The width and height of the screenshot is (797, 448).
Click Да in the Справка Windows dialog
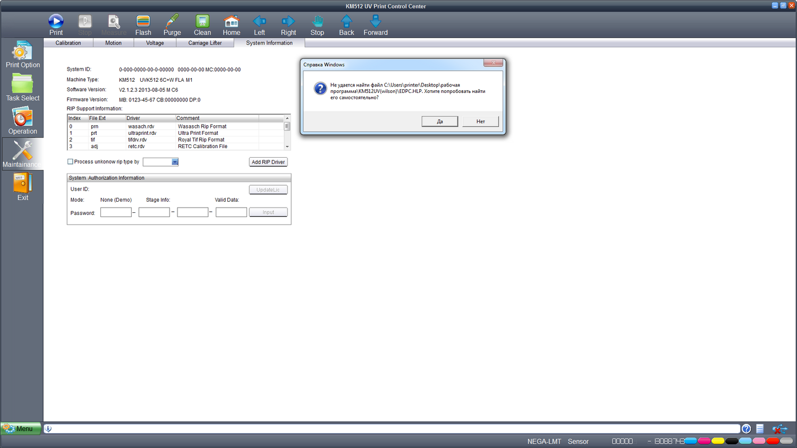pyautogui.click(x=440, y=122)
